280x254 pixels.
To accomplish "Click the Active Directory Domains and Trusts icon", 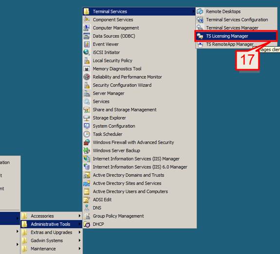I will pos(87,175).
